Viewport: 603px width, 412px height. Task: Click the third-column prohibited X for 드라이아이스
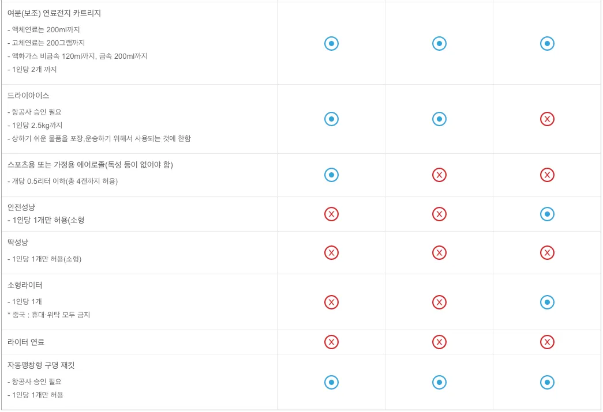(x=547, y=119)
